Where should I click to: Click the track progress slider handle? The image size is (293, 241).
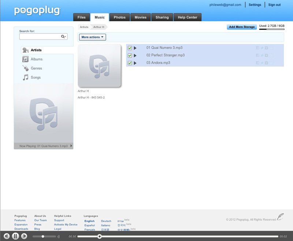(x=99, y=236)
